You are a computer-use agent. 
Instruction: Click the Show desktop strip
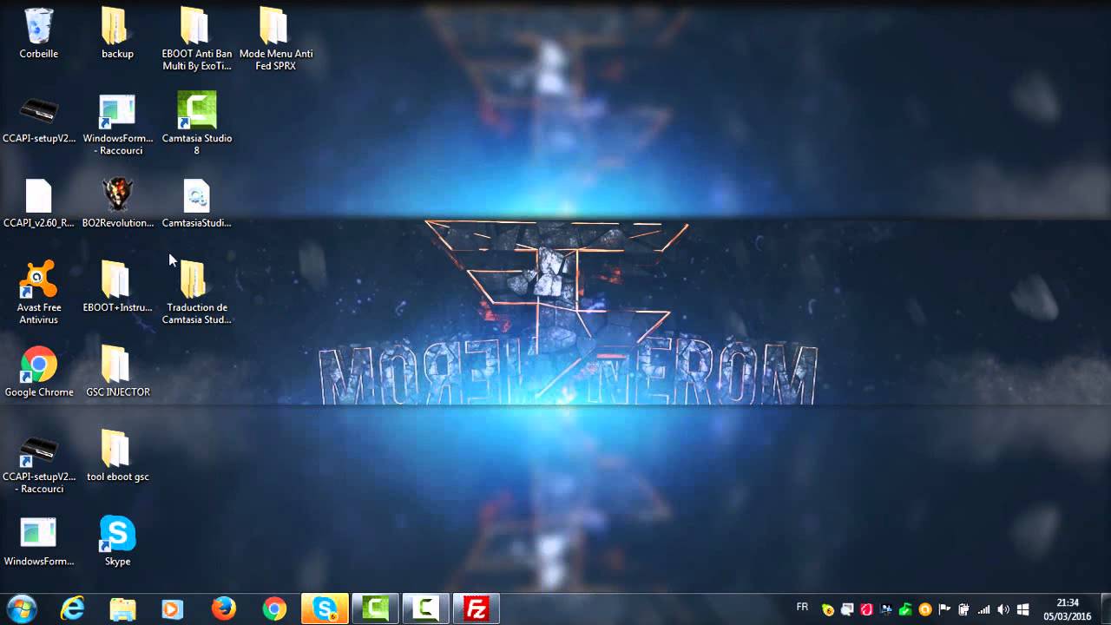pyautogui.click(x=1105, y=609)
